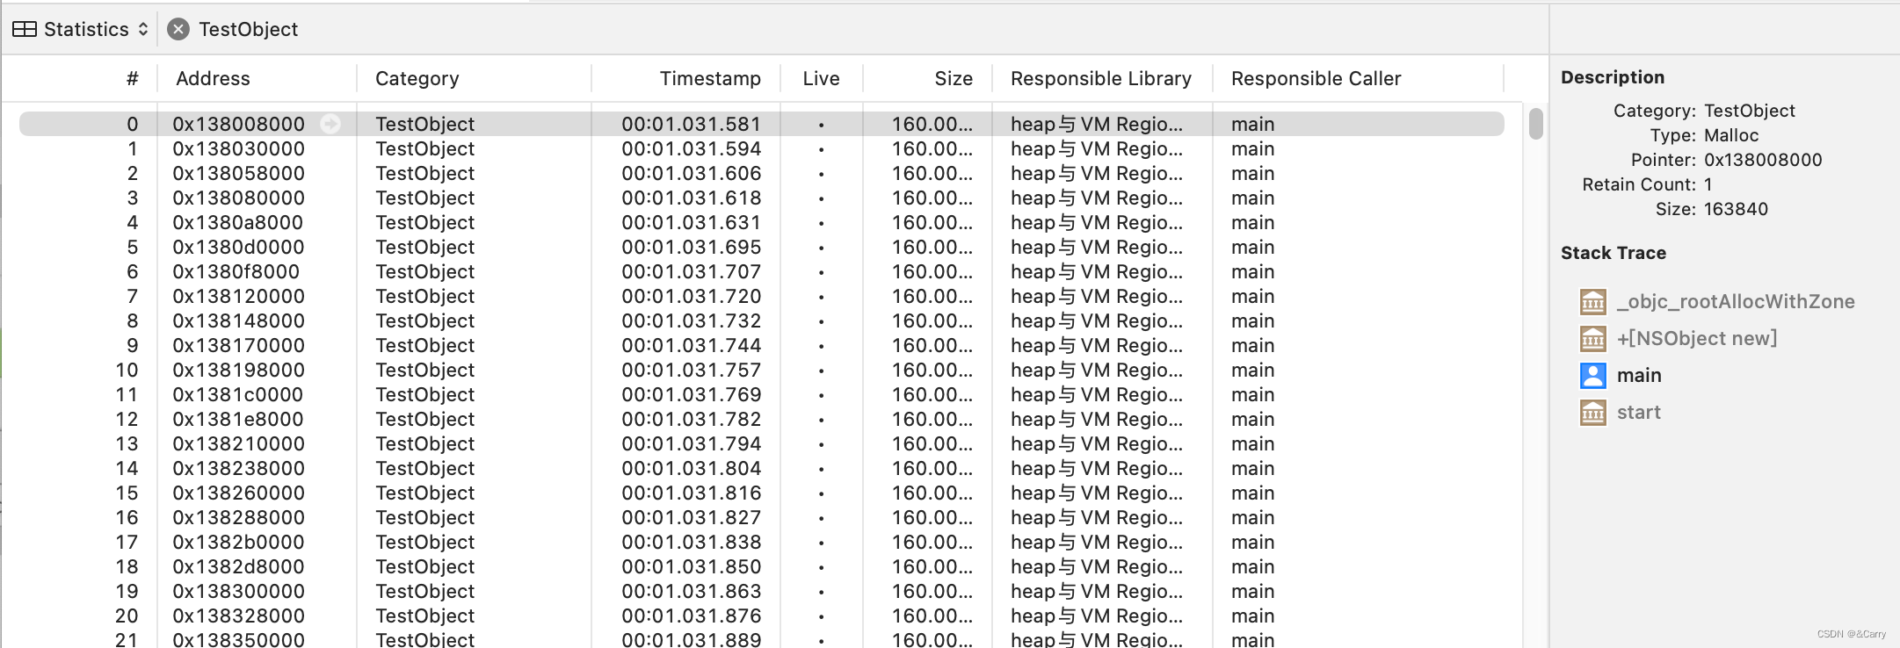Click the Stack Trace section heading
This screenshot has height=648, width=1900.
[x=1613, y=253]
